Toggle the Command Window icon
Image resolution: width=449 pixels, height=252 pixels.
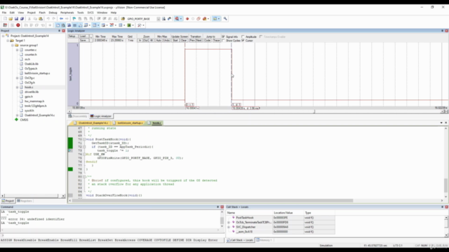pos(58,25)
